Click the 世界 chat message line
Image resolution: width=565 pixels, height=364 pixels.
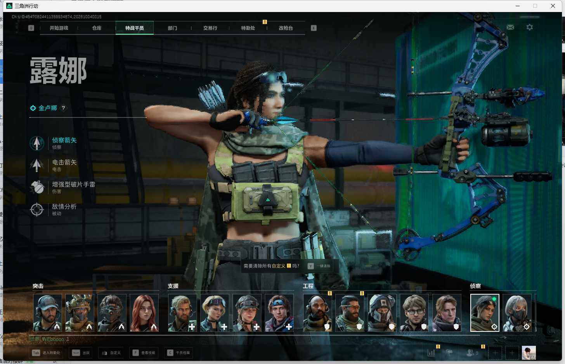coord(50,339)
